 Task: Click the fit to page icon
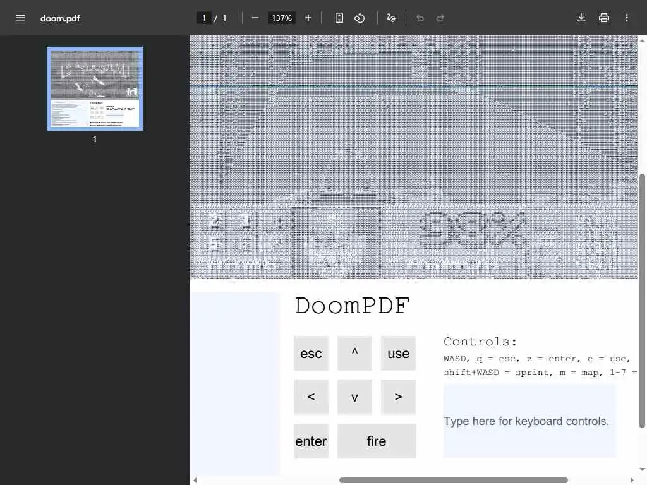(339, 18)
